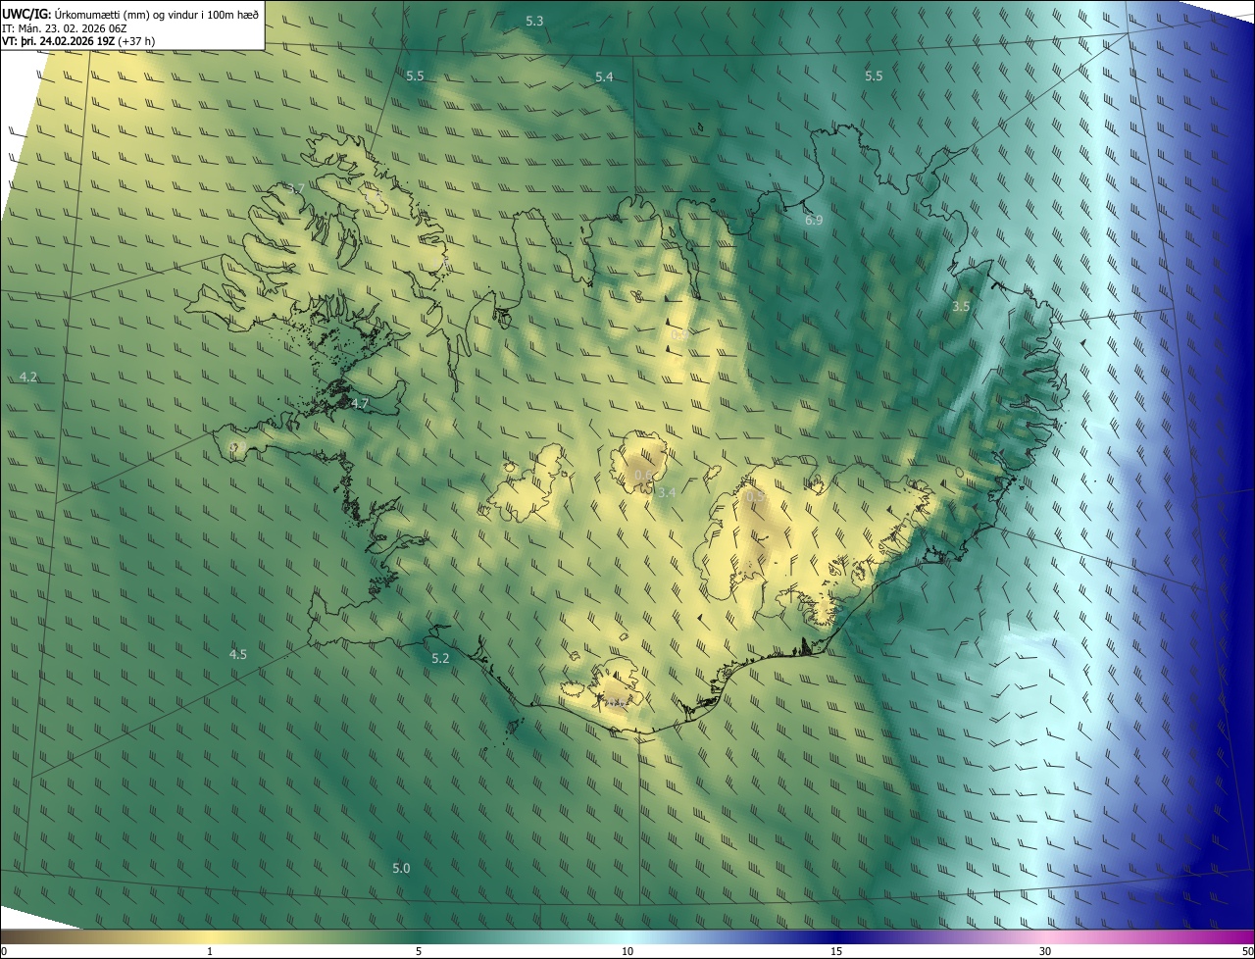Click the colorbar tick label 1
The height and width of the screenshot is (959, 1255).
[210, 951]
